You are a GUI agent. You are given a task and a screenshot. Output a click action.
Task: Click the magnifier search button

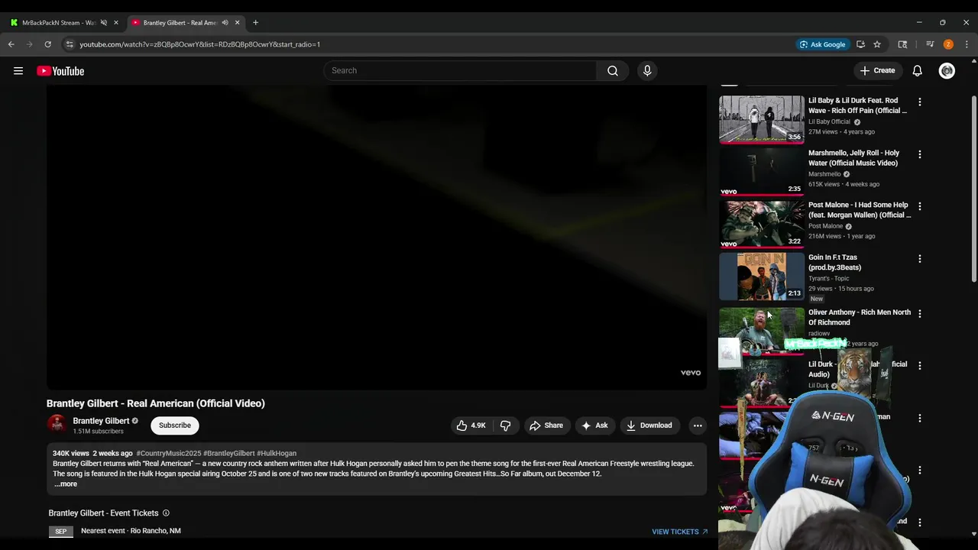613,70
